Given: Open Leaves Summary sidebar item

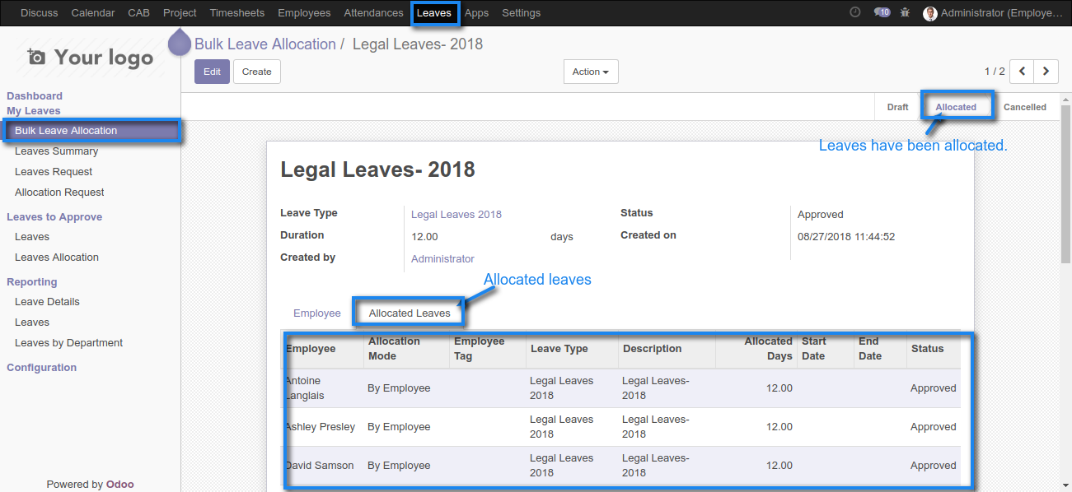Looking at the screenshot, I should [56, 151].
